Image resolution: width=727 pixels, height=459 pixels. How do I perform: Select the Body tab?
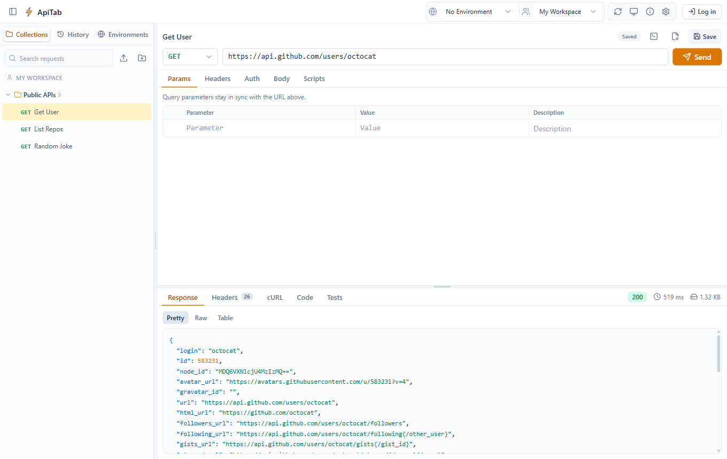(282, 79)
